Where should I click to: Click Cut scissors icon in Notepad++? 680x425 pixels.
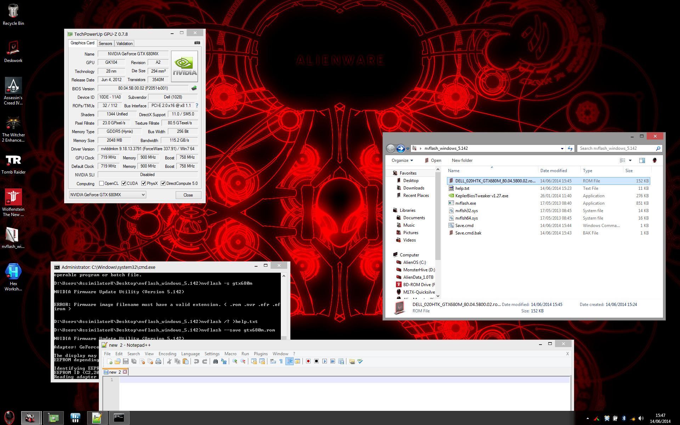169,361
